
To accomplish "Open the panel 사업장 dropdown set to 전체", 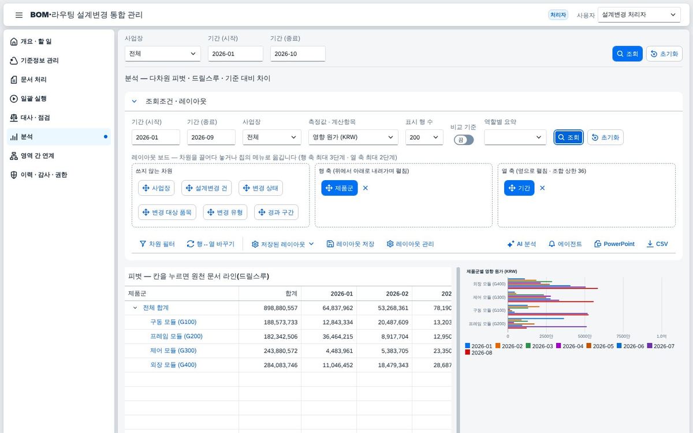I will (272, 137).
